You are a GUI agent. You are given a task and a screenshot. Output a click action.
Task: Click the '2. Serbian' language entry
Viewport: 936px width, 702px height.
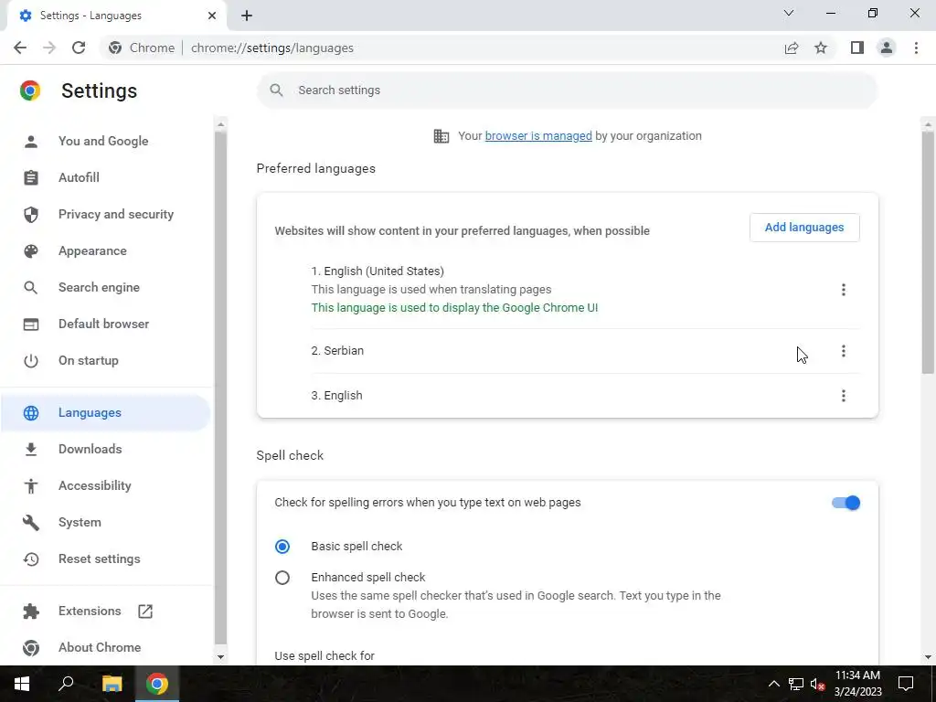point(337,351)
